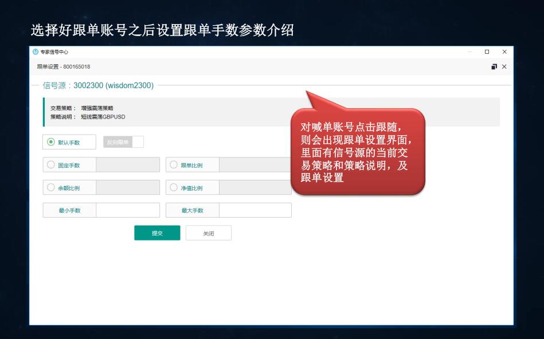Select the 跟单比例 radio button

[x=174, y=165]
